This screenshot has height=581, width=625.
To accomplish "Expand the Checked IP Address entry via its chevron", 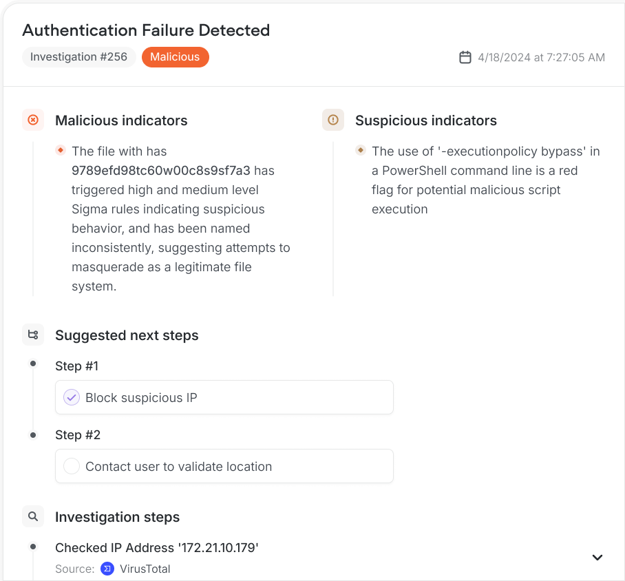I will click(x=597, y=558).
